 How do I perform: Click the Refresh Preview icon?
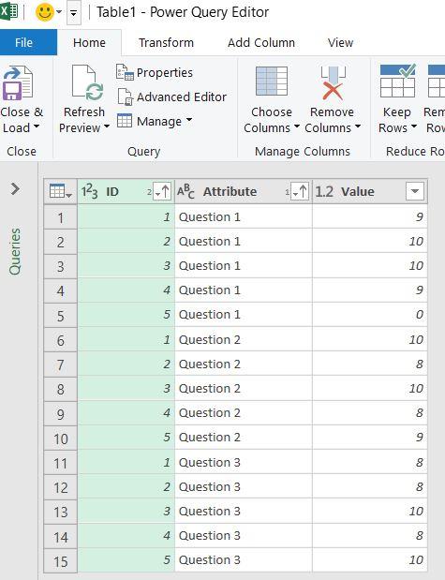[x=88, y=83]
